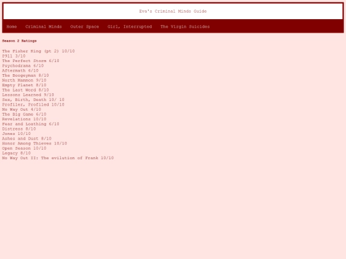This screenshot has width=346, height=259.
Task: Click the Psychodrama 6/10 line
Action: [x=23, y=66]
